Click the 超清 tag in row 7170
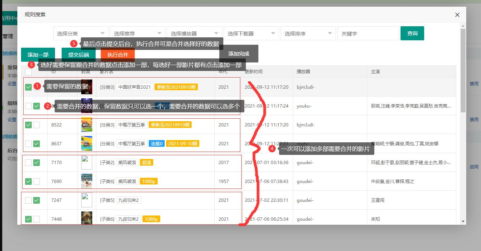Viewport: 481px width, 251px height. click(x=147, y=162)
